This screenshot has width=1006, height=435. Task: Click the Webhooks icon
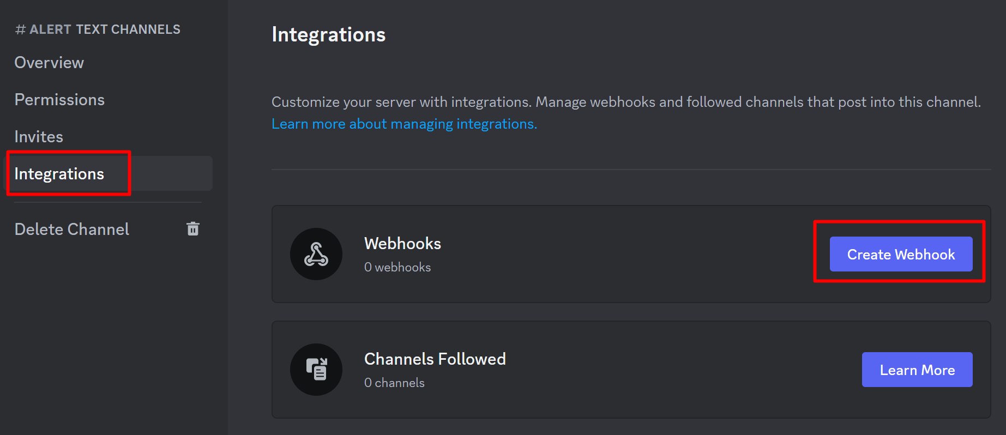point(316,254)
